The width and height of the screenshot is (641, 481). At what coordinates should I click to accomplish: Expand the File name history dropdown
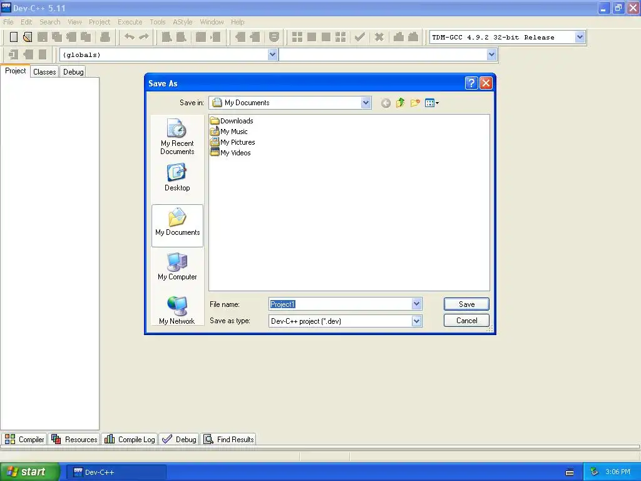click(x=416, y=304)
